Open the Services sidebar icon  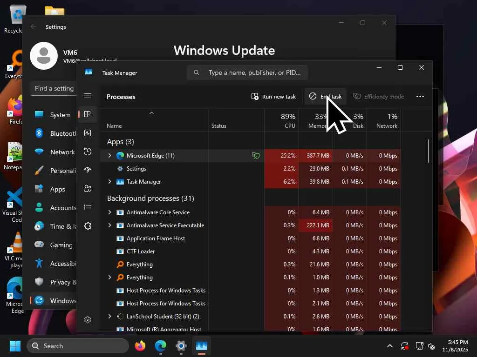pyautogui.click(x=88, y=226)
